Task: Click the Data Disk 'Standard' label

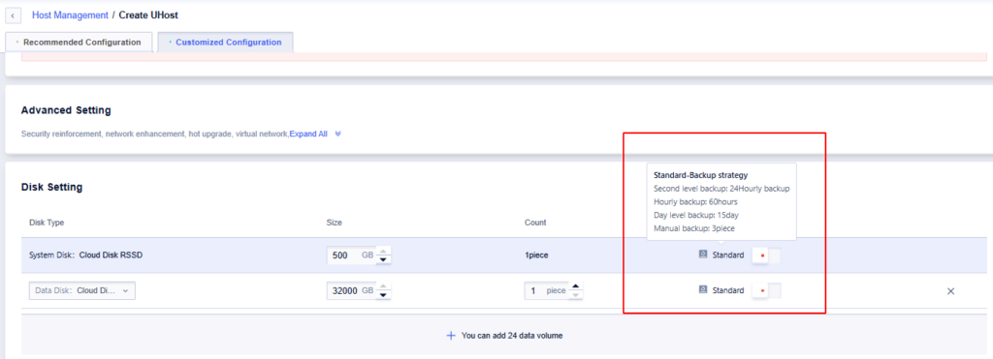Action: pyautogui.click(x=728, y=290)
